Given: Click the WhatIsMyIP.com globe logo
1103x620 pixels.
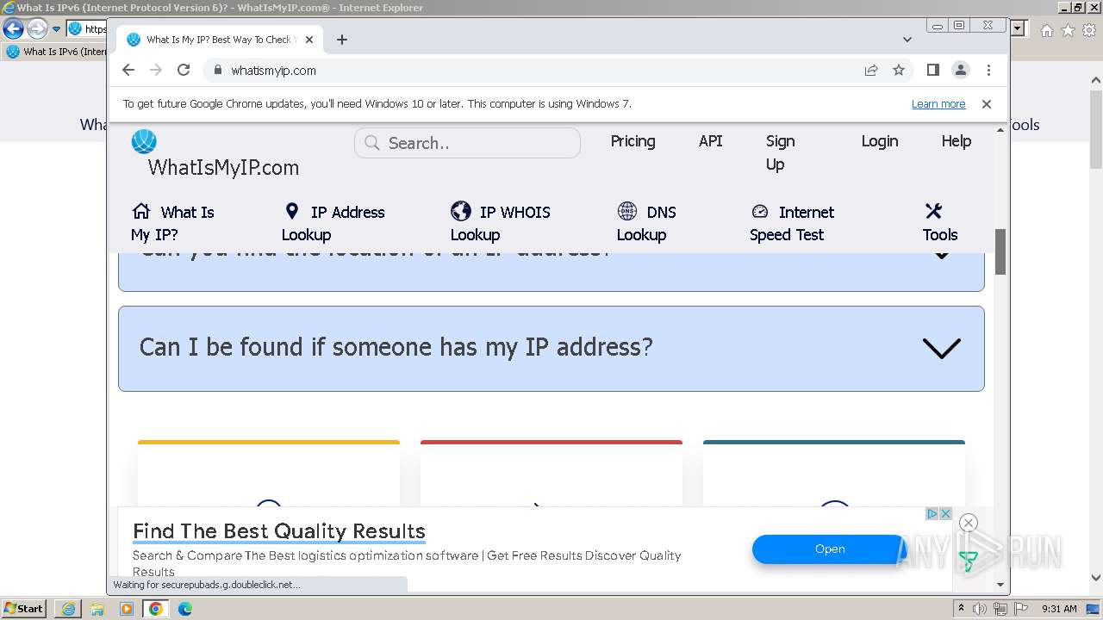Looking at the screenshot, I should [x=144, y=141].
